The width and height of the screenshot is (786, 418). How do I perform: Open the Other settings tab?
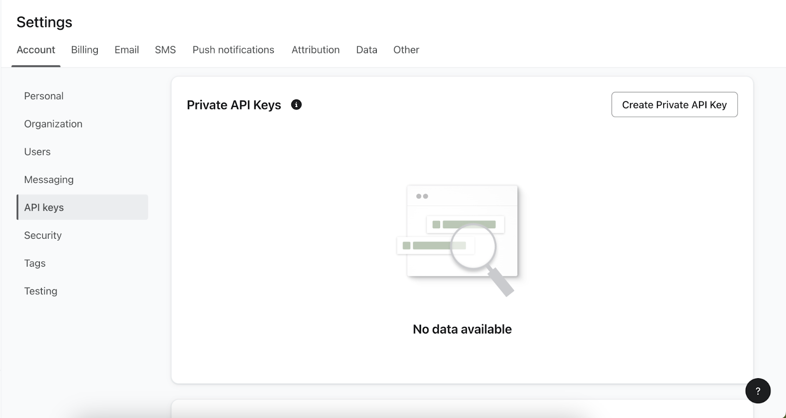click(x=406, y=50)
